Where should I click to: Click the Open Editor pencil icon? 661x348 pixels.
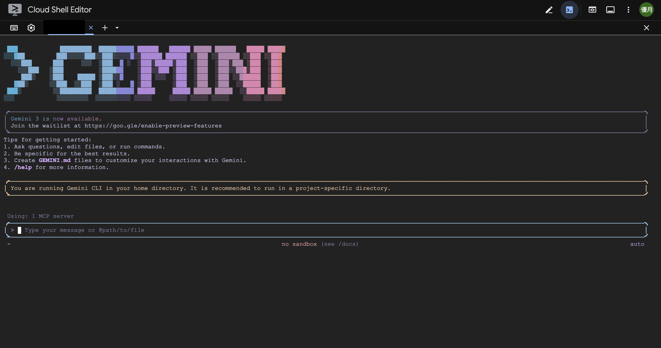[x=549, y=10]
